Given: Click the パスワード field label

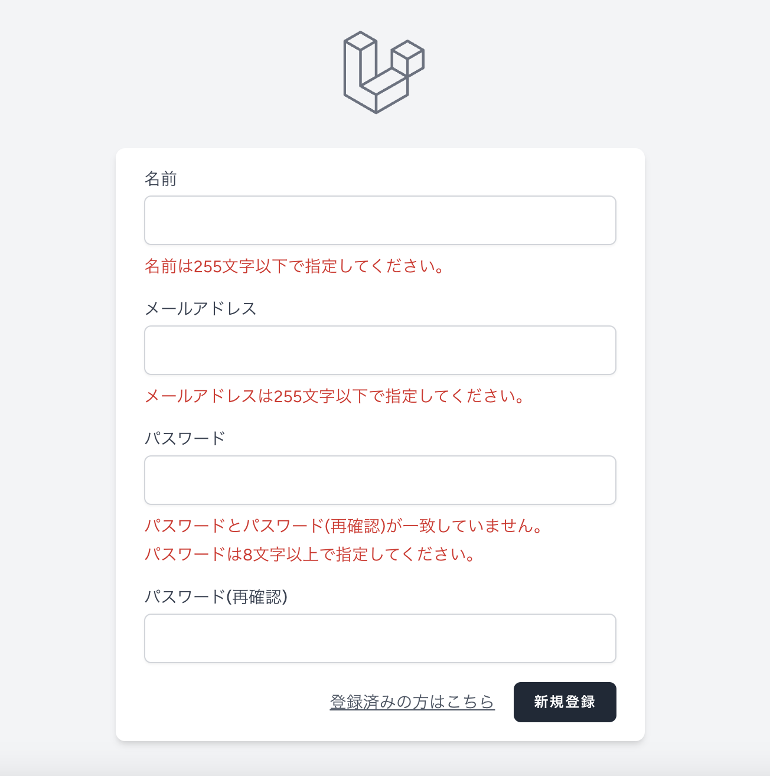Looking at the screenshot, I should click(x=185, y=439).
